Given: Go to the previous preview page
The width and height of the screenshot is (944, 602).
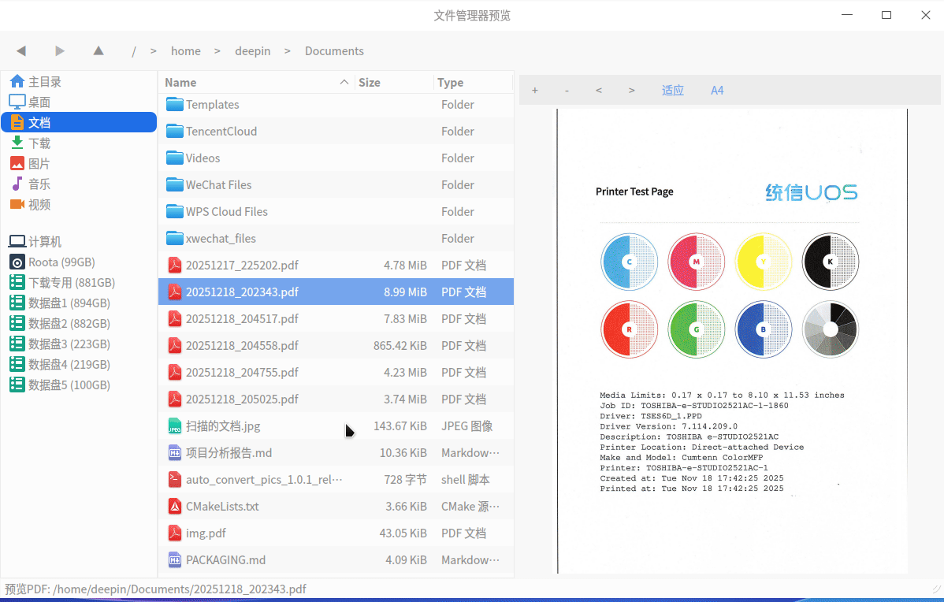Looking at the screenshot, I should click(x=598, y=91).
